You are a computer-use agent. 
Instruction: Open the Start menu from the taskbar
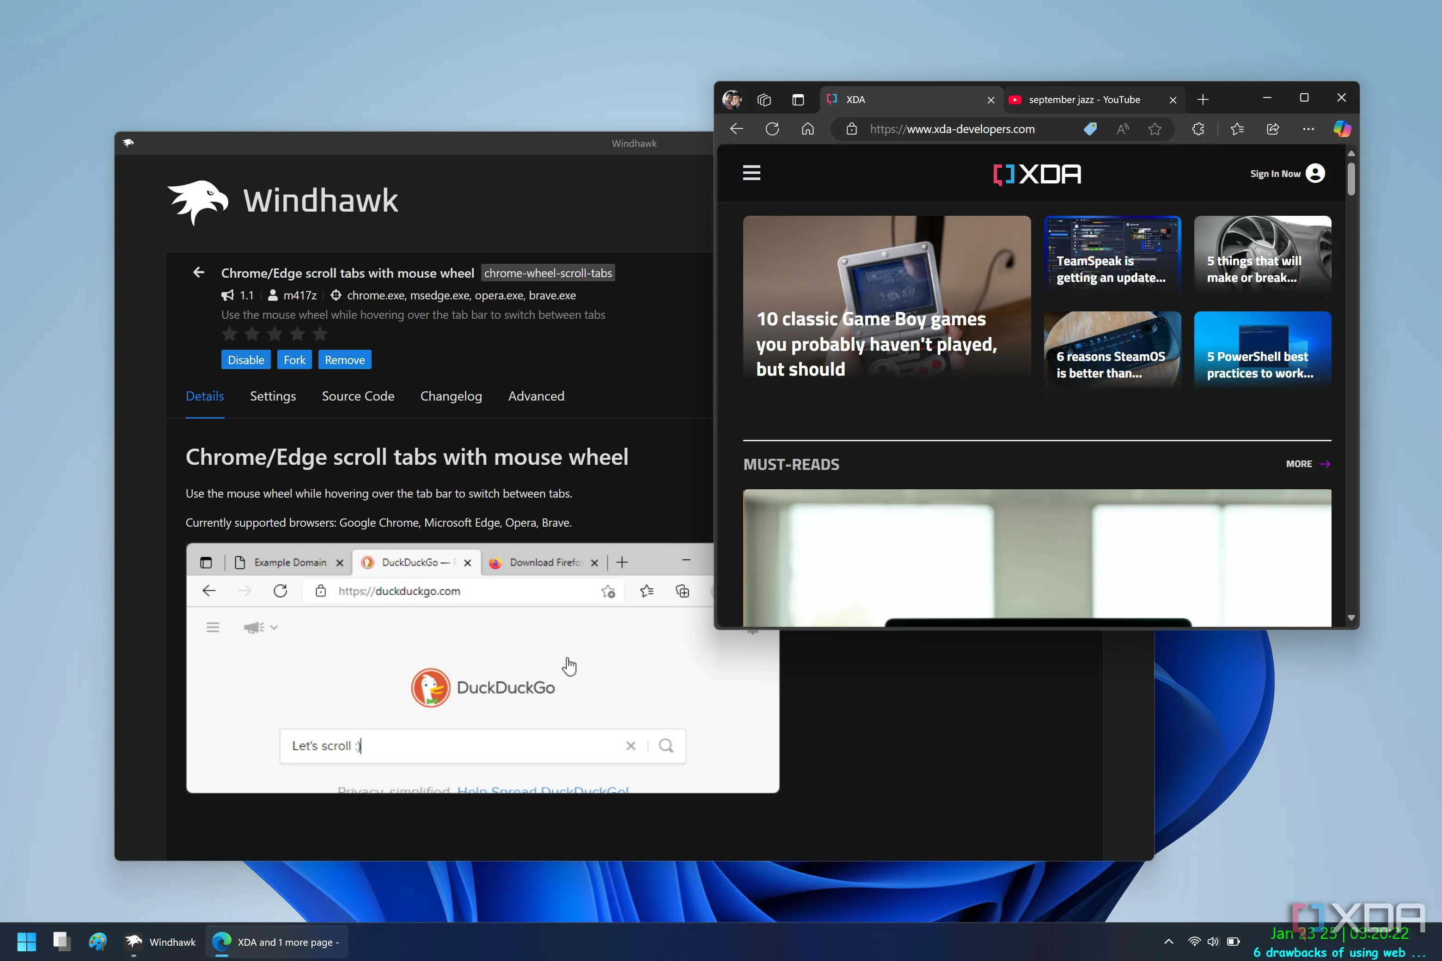click(26, 942)
